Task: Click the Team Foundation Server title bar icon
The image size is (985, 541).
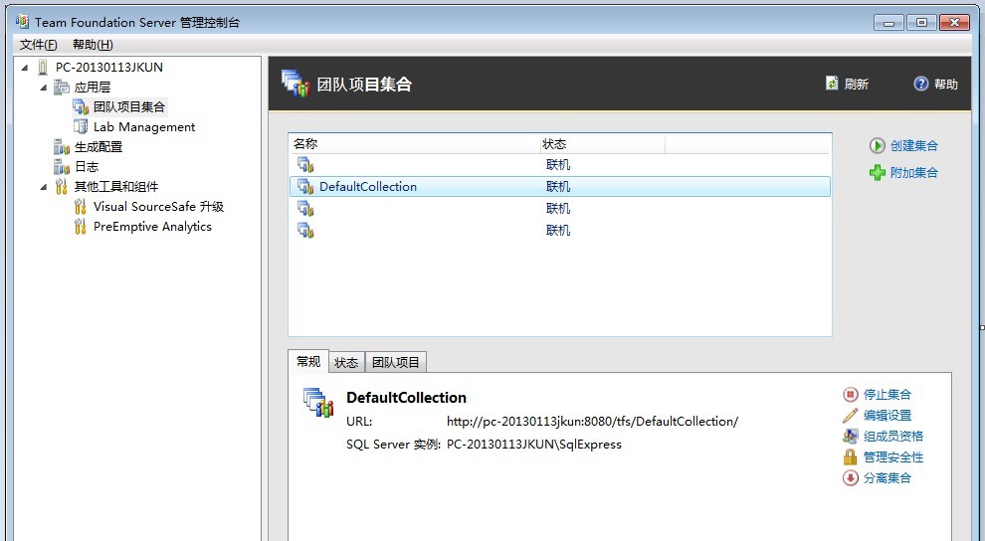Action: click(22, 22)
